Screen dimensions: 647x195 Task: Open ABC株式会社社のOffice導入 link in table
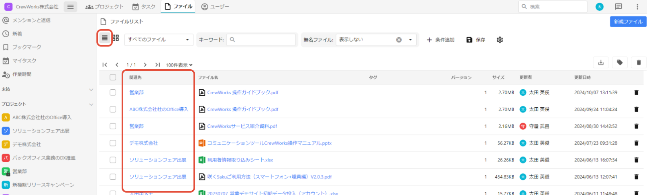click(159, 109)
